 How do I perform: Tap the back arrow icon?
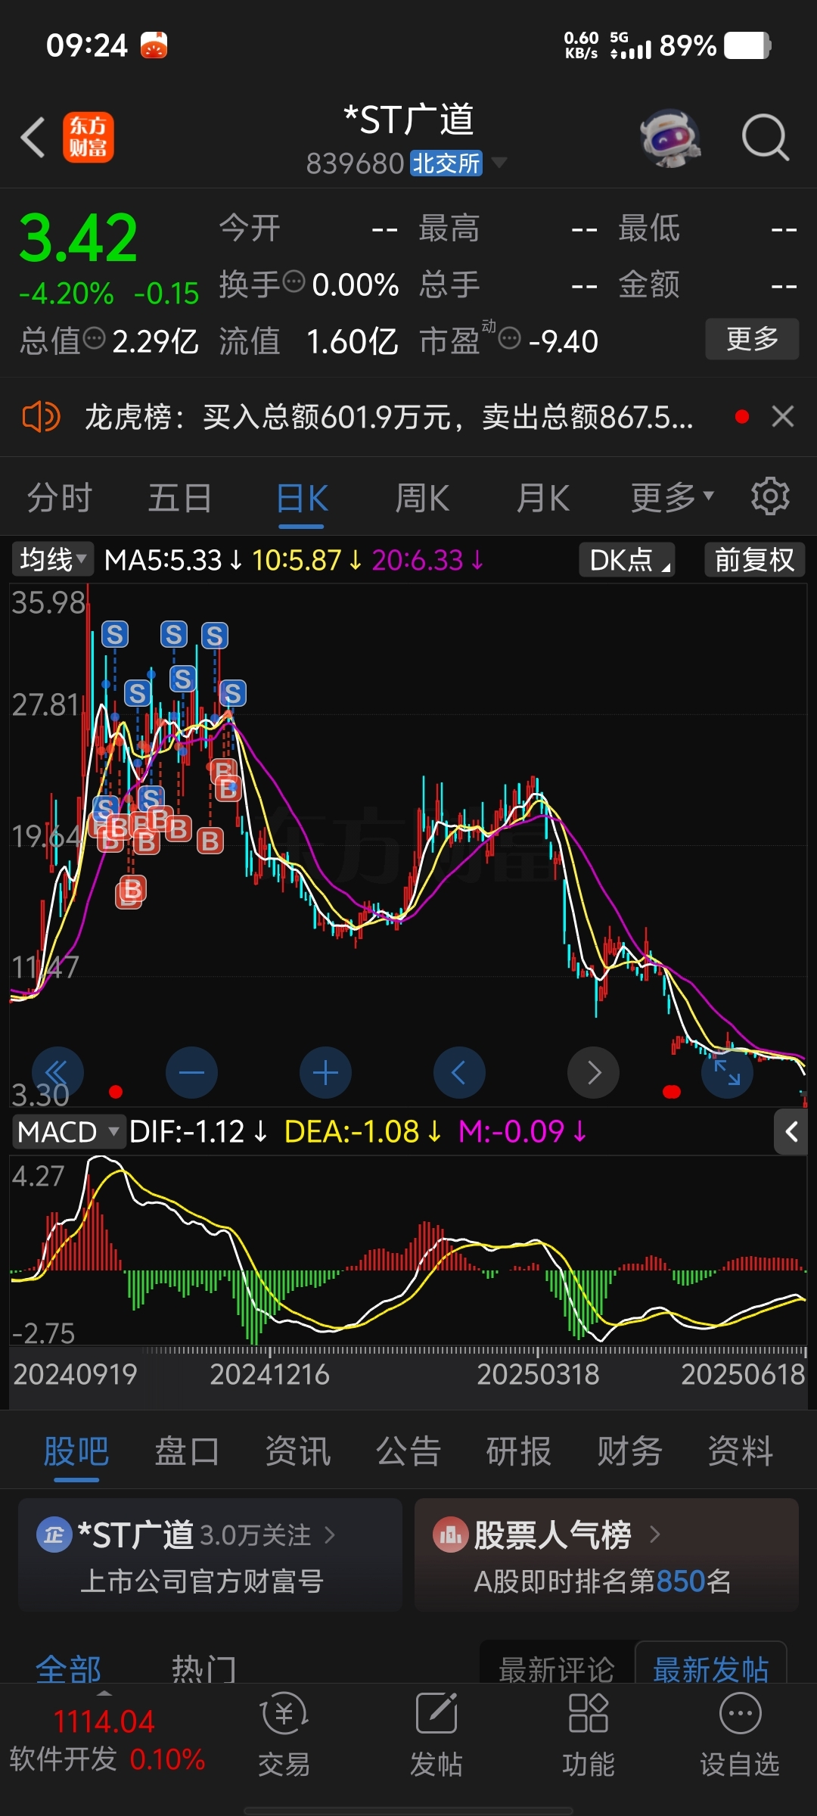coord(33,138)
